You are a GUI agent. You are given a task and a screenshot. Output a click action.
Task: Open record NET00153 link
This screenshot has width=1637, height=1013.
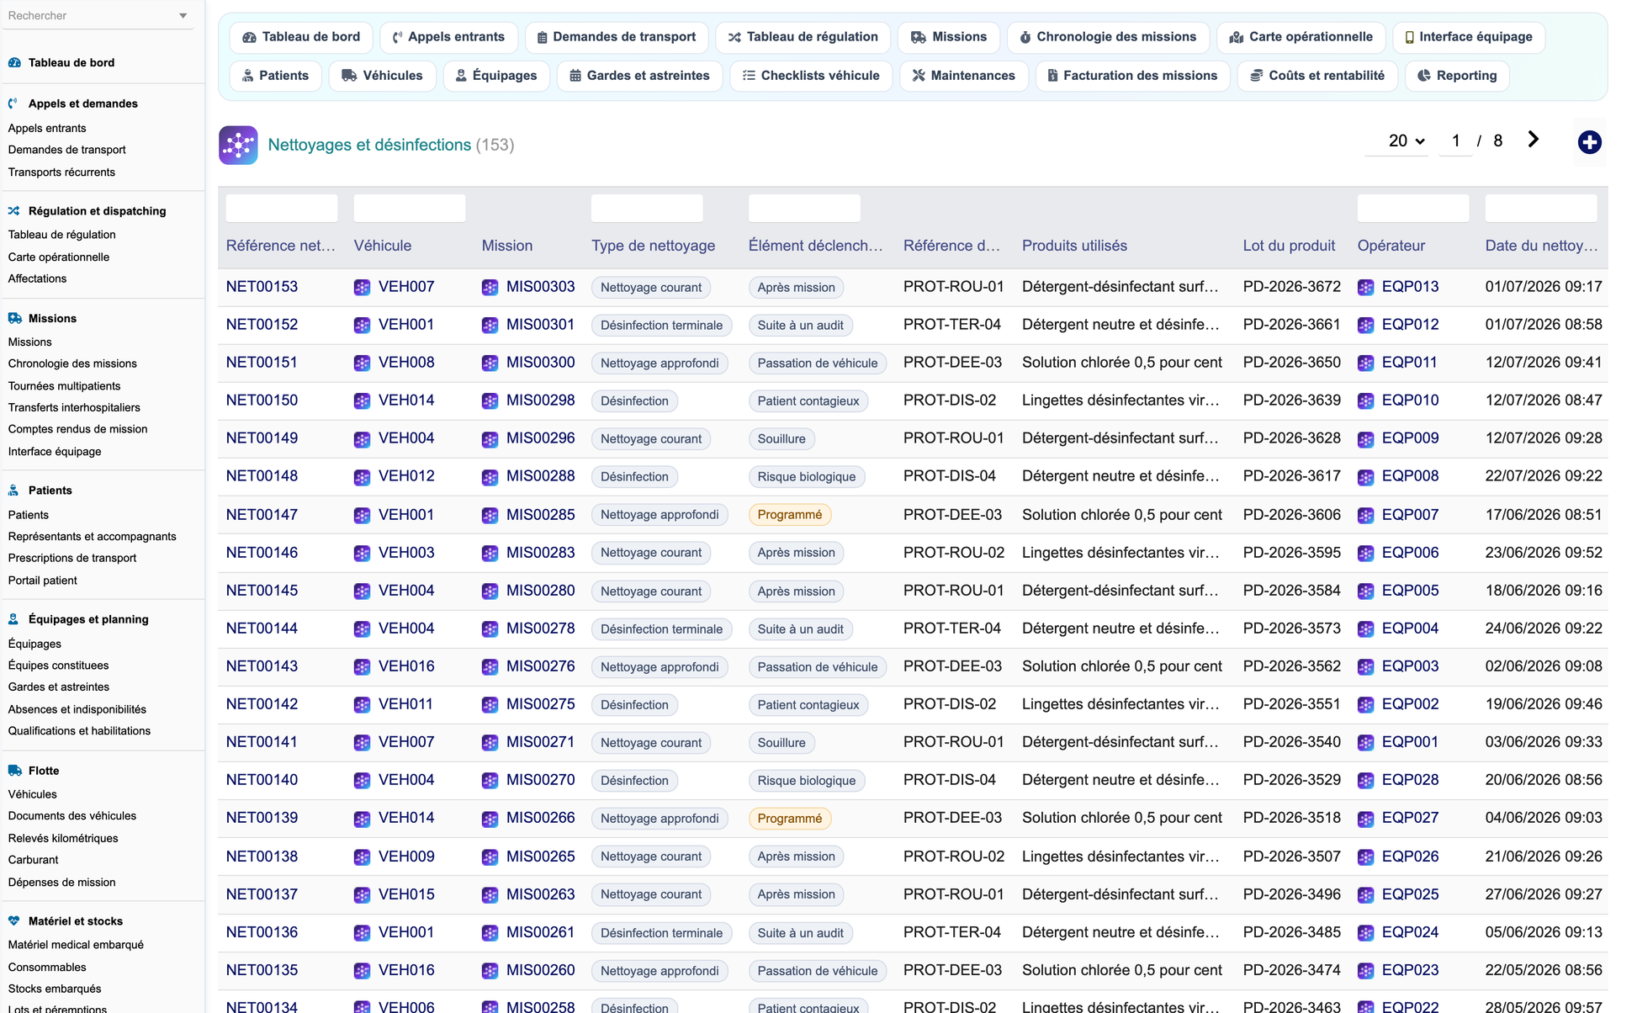(x=262, y=287)
